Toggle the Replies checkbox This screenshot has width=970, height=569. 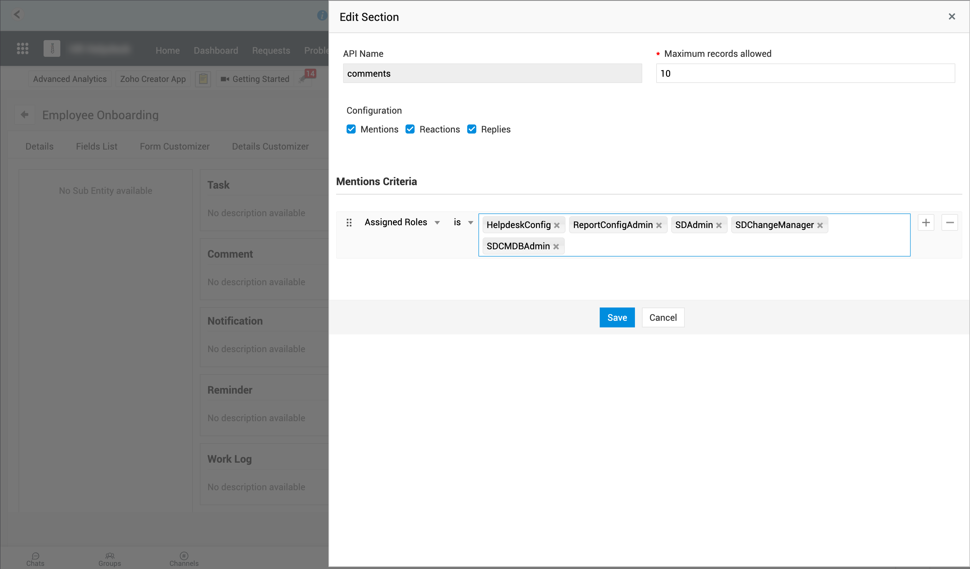[x=471, y=129]
